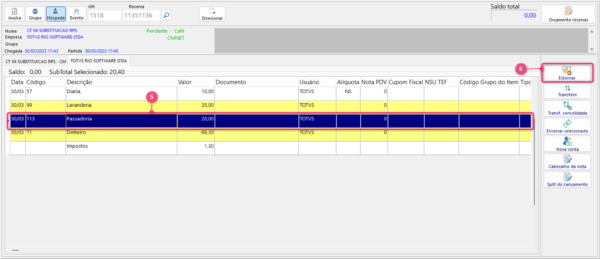This screenshot has width=600, height=259.
Task: Click the Reserva field showing 11351136
Action: 141,15
